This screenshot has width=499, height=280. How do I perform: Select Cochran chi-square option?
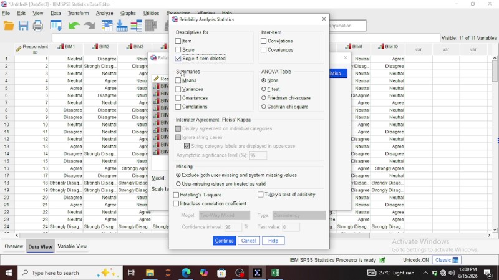[263, 107]
